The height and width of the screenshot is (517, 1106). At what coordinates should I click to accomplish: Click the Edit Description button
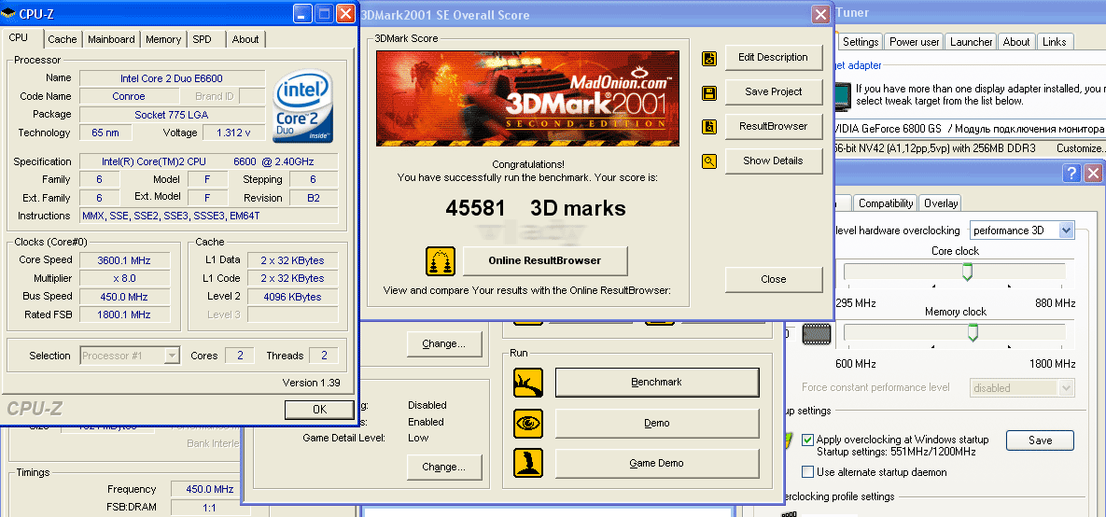click(773, 57)
